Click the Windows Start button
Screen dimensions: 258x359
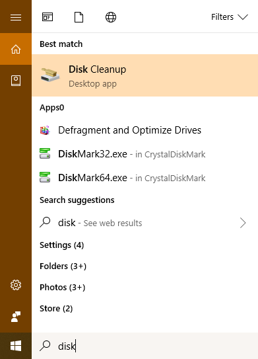coord(16,346)
